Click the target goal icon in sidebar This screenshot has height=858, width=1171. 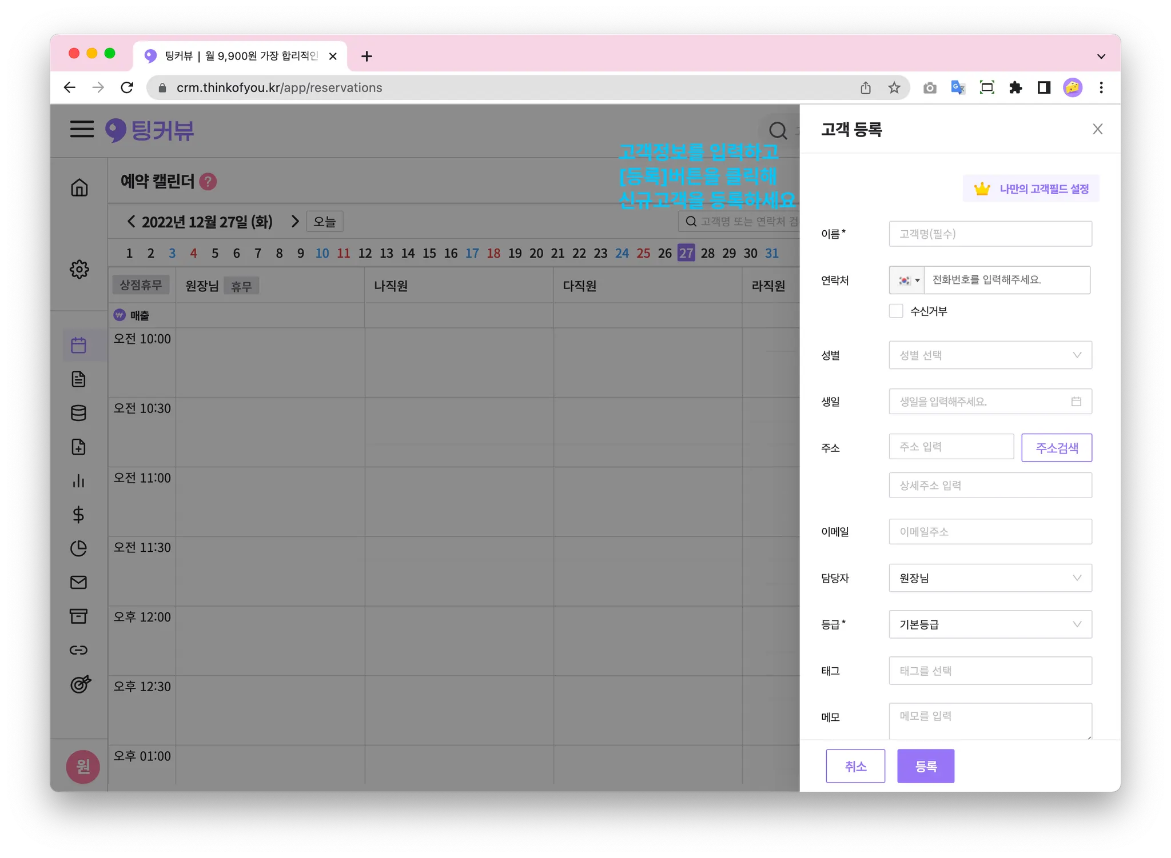coord(80,684)
